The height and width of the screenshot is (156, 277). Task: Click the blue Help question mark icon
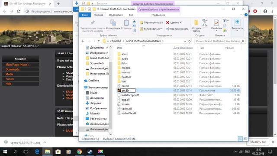pyautogui.click(x=246, y=15)
